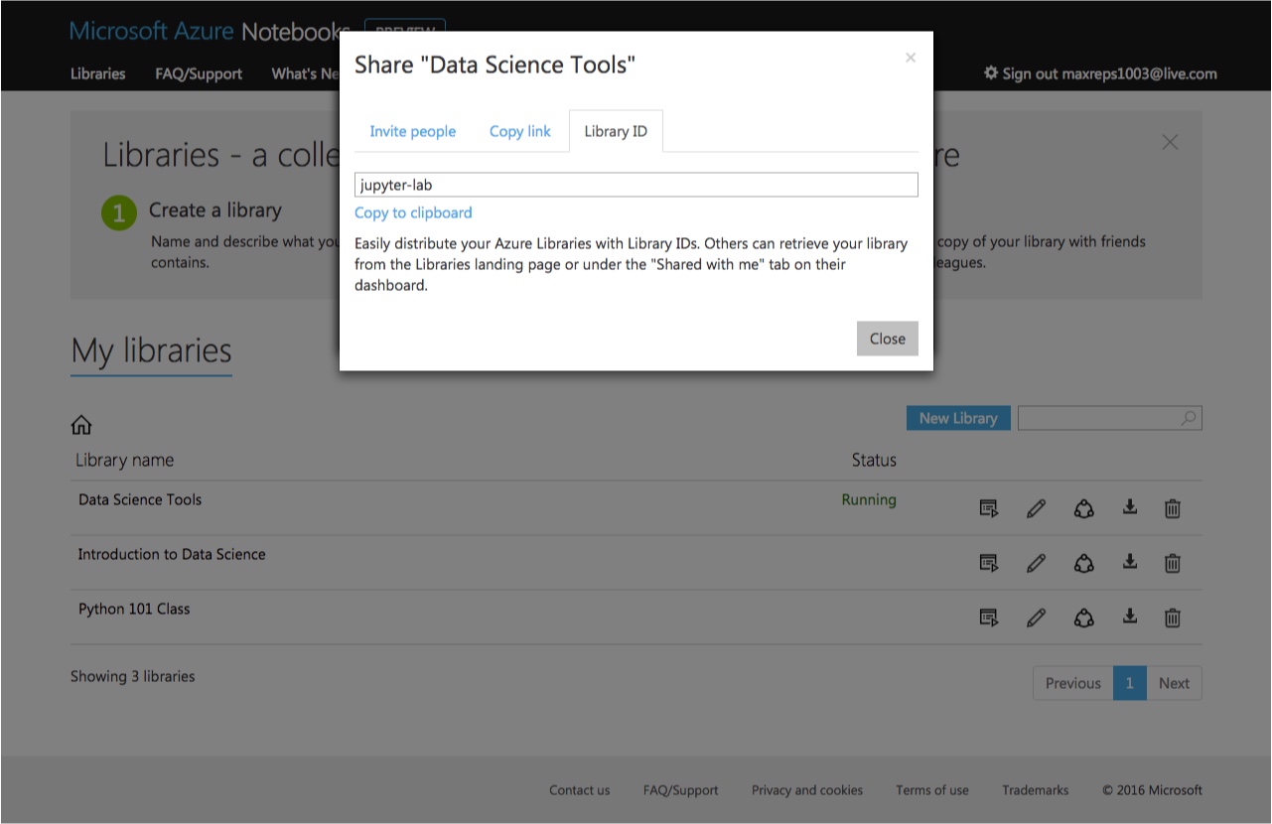Delete Python 101 Class with trash icon

[x=1173, y=618]
